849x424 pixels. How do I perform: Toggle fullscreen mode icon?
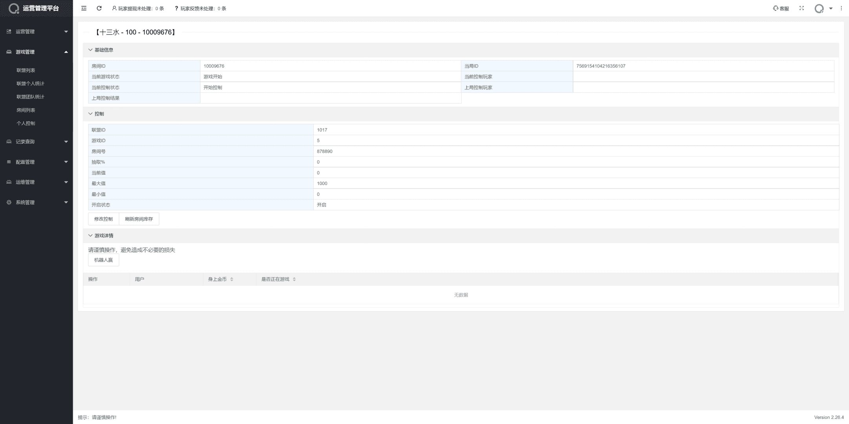point(801,8)
